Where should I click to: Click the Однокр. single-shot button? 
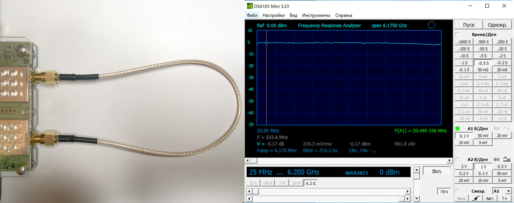497,25
